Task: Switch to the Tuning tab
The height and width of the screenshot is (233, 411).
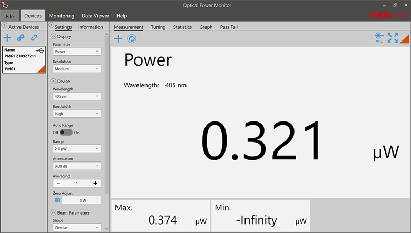Action: [158, 27]
